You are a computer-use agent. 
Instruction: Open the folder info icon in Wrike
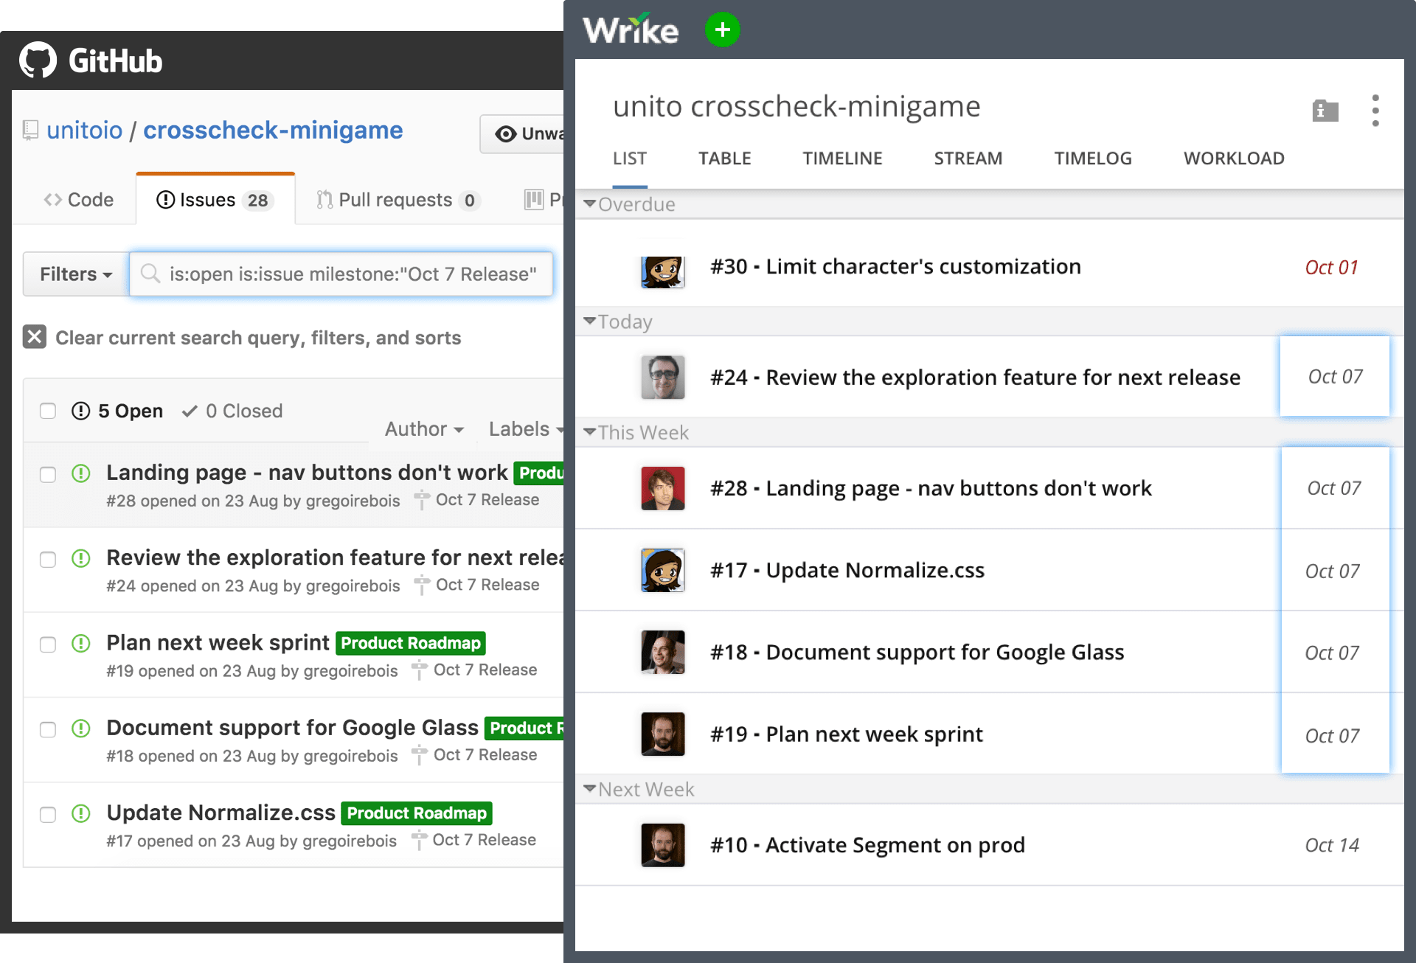(1325, 111)
